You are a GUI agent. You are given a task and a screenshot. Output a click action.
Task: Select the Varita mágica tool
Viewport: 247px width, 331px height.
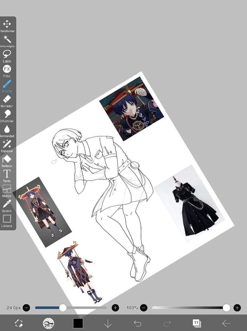(7, 41)
